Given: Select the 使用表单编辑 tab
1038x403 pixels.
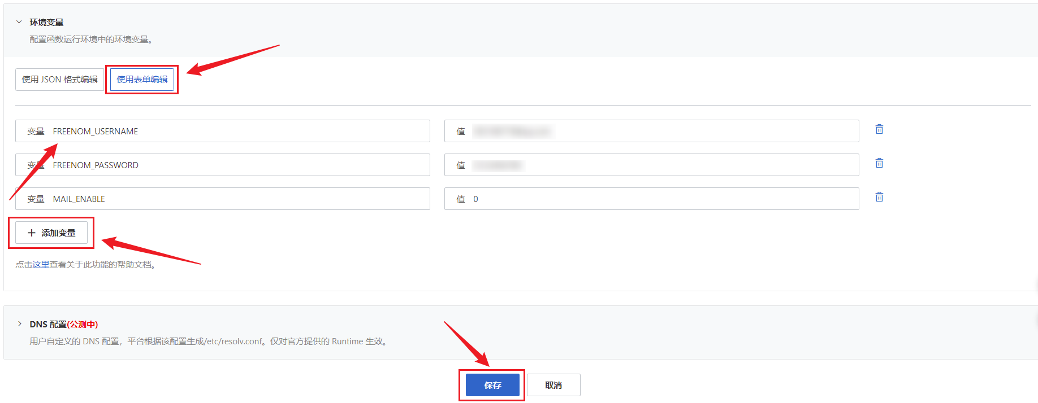Looking at the screenshot, I should click(142, 80).
